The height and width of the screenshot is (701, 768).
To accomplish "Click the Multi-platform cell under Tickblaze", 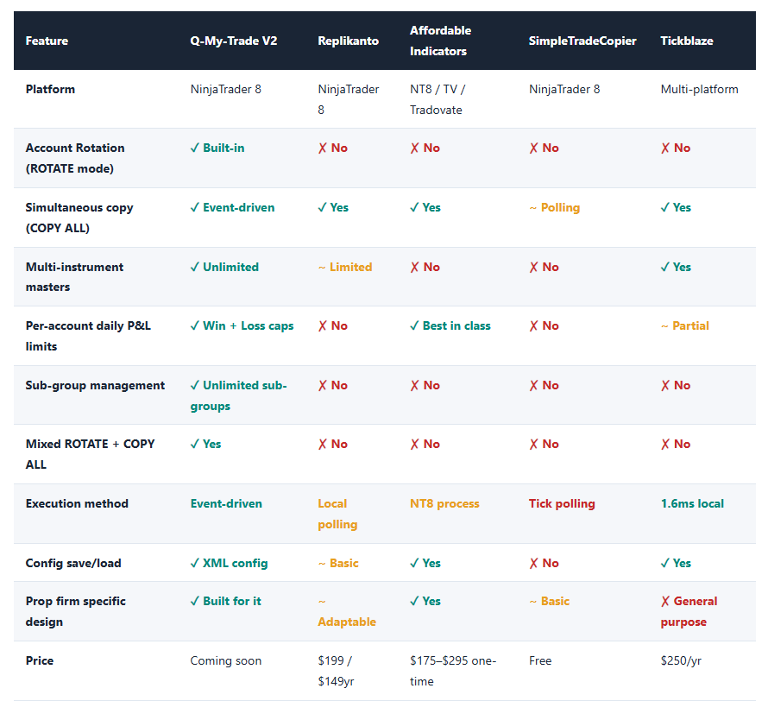I will point(700,89).
